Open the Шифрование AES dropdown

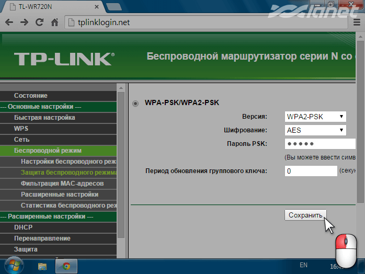315,130
